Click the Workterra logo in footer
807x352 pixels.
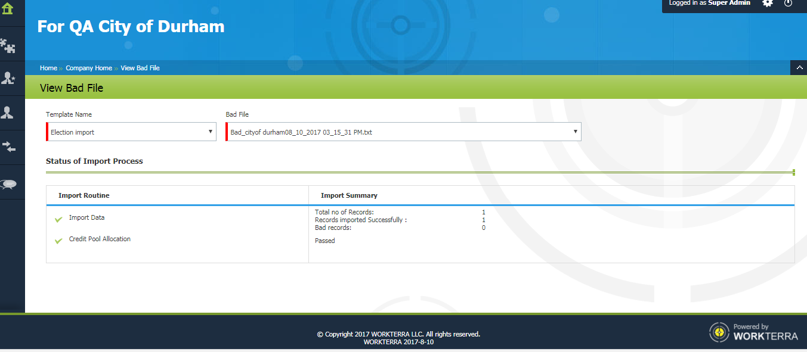(x=754, y=332)
